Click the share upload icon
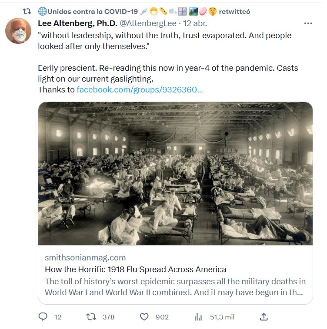Image resolution: width=327 pixels, height=329 pixels. (264, 317)
